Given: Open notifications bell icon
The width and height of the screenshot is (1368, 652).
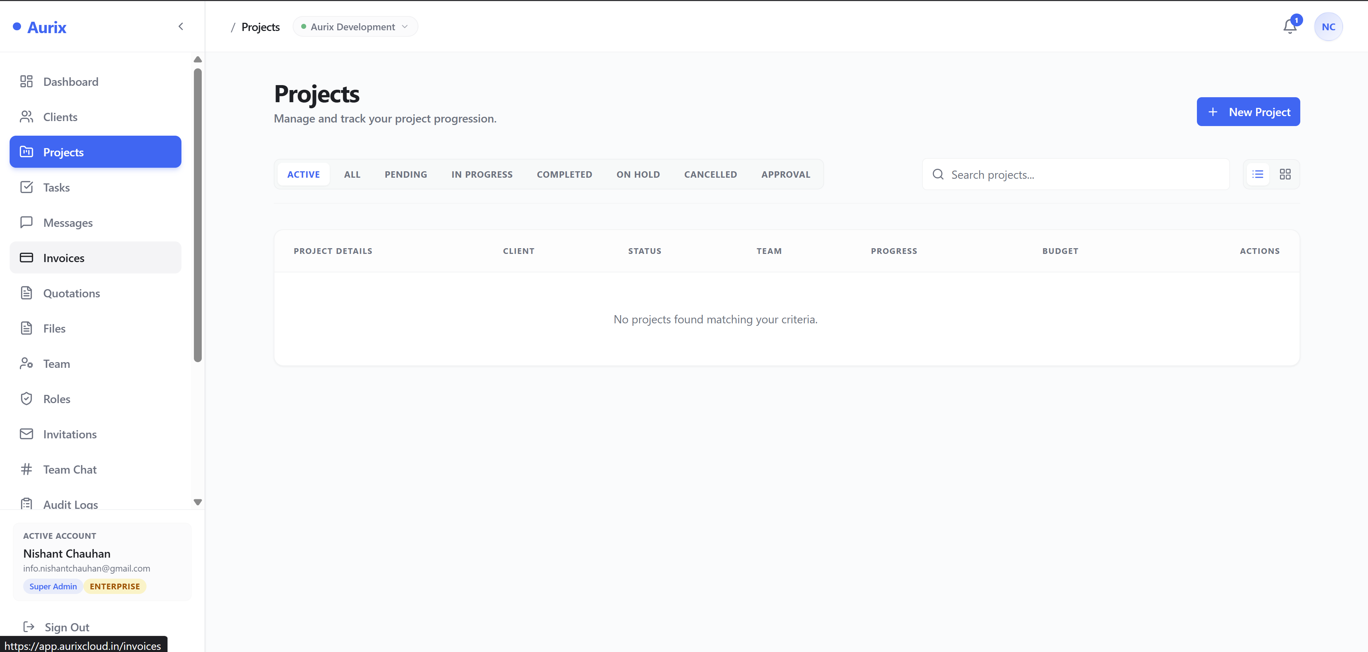Looking at the screenshot, I should point(1290,26).
